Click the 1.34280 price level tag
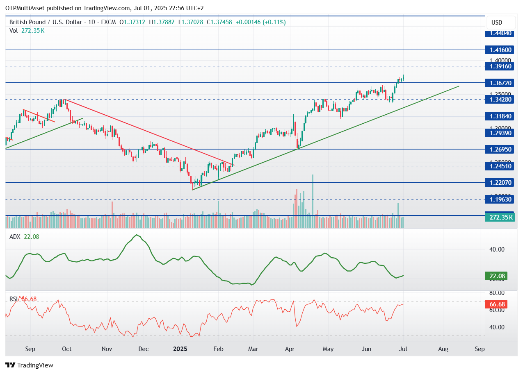The image size is (523, 374). coord(500,99)
